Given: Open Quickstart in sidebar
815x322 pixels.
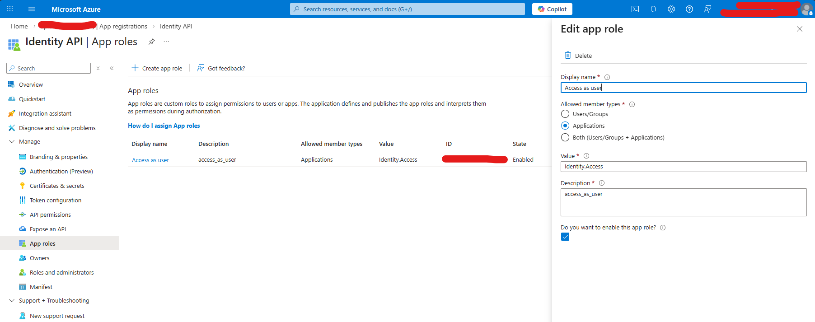Looking at the screenshot, I should 32,99.
